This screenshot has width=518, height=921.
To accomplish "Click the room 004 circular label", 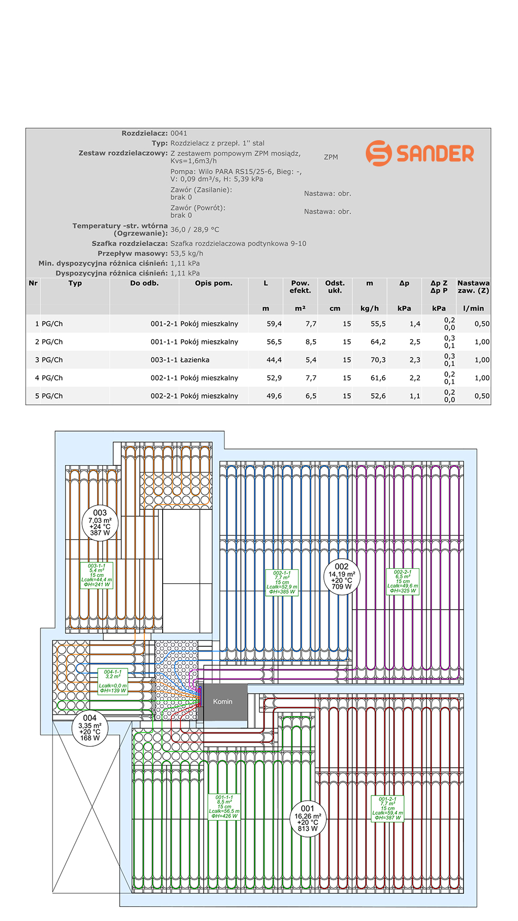I will pos(90,727).
